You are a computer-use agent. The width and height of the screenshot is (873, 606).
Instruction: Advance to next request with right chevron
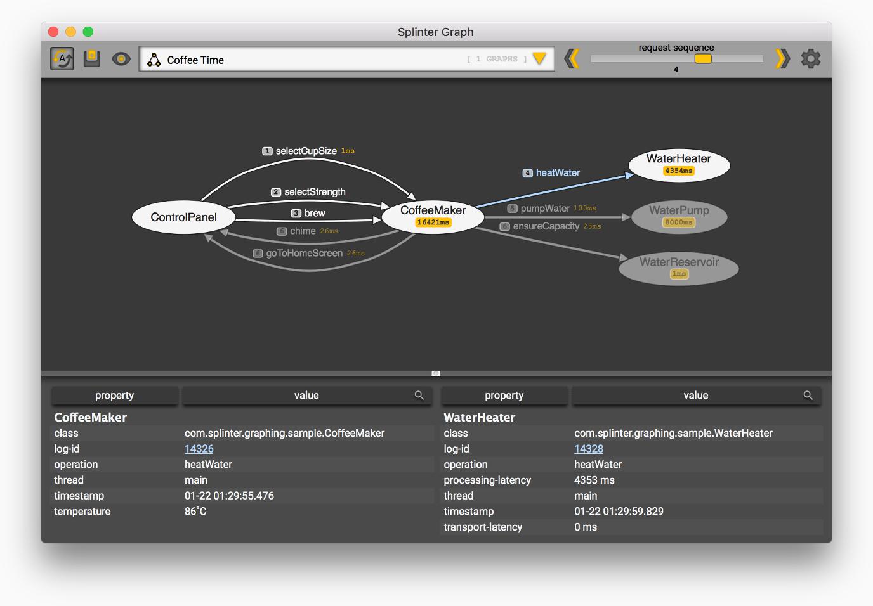coord(782,59)
